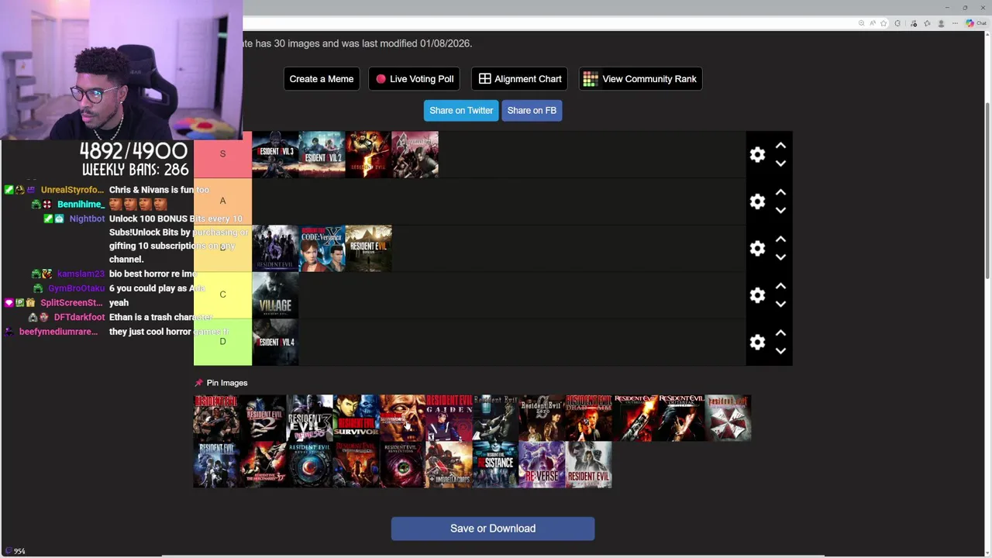Select Resident Evil 6 image in B tier

point(275,248)
